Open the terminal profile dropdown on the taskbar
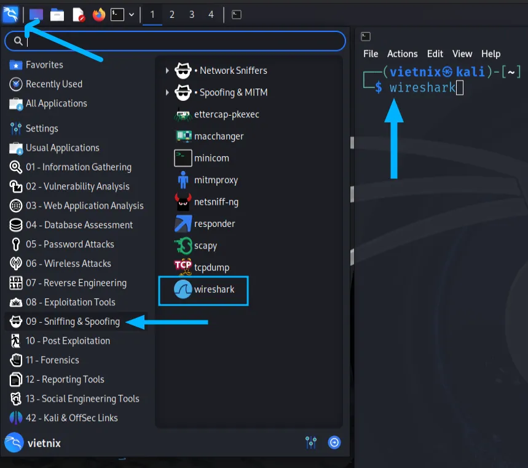 (130, 14)
